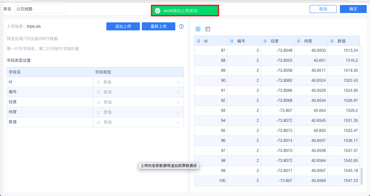The height and width of the screenshot is (196, 370).
Task: Click 取消 to cancel
Action: point(323,9)
